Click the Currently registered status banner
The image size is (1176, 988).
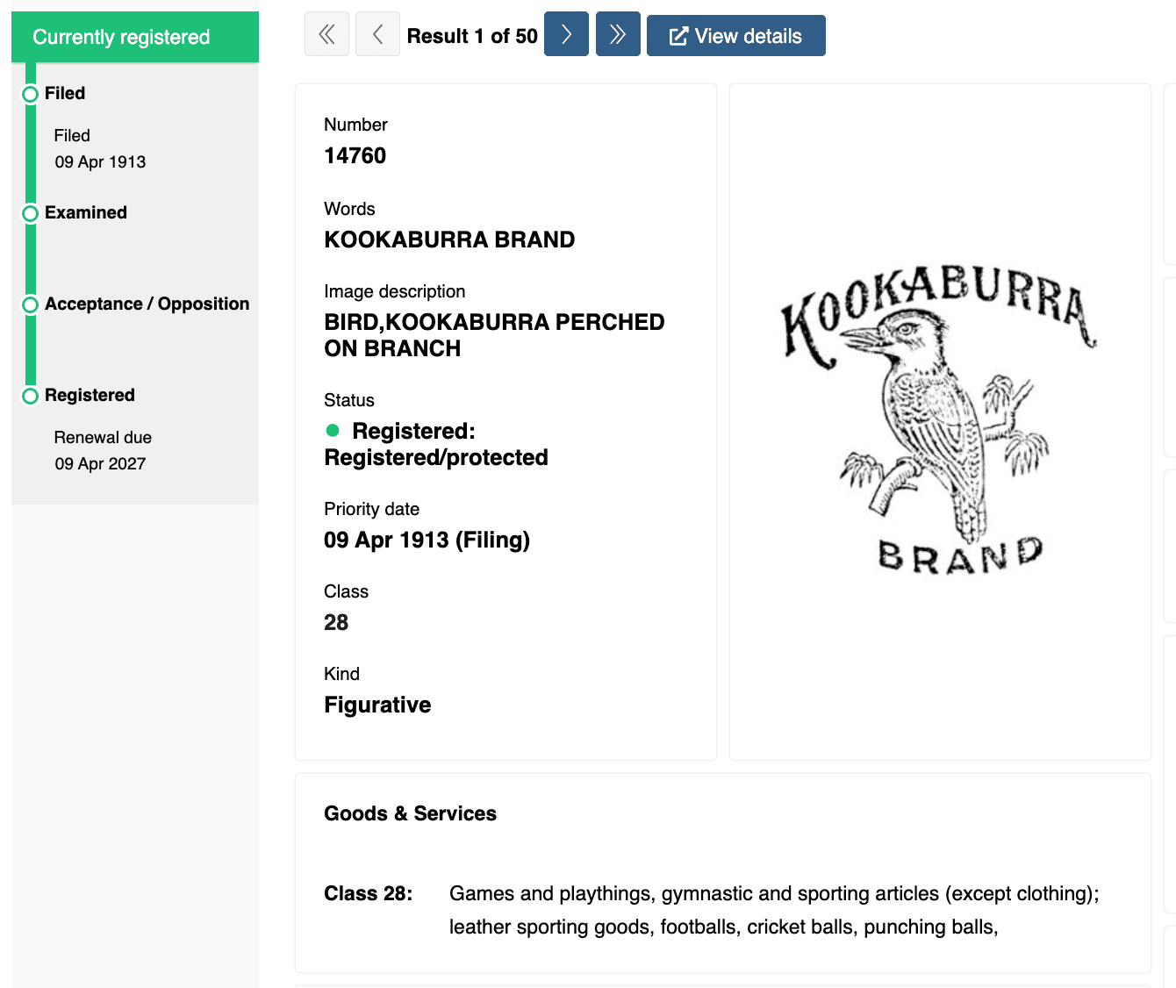click(134, 37)
